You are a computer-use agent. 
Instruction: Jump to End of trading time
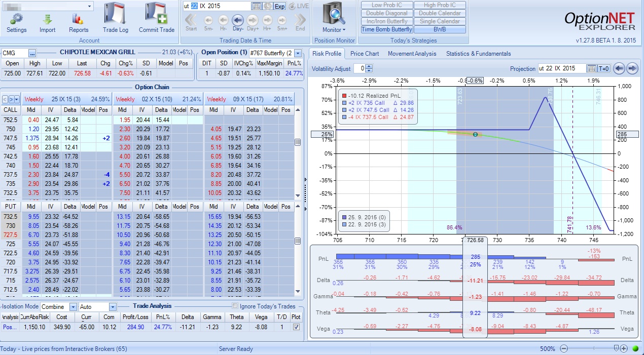pyautogui.click(x=300, y=20)
